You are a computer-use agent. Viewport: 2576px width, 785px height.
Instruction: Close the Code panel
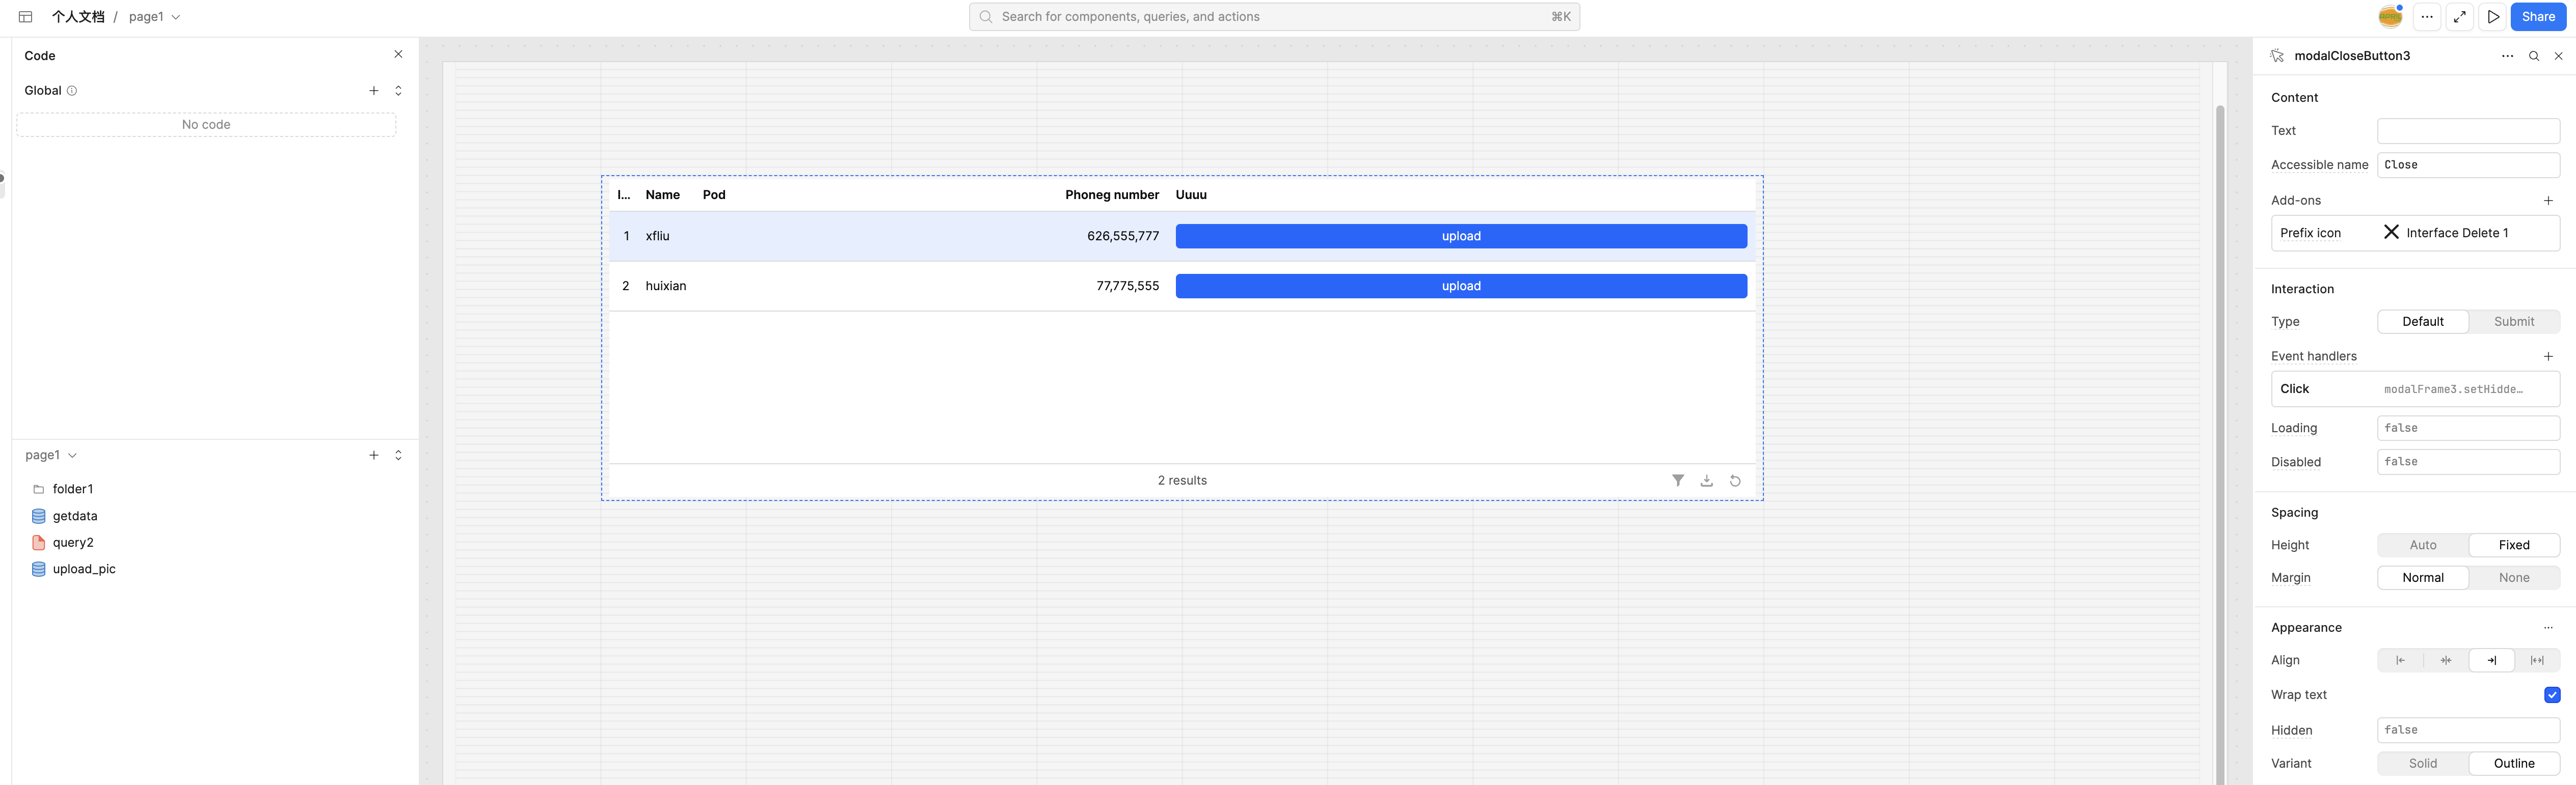point(398,55)
